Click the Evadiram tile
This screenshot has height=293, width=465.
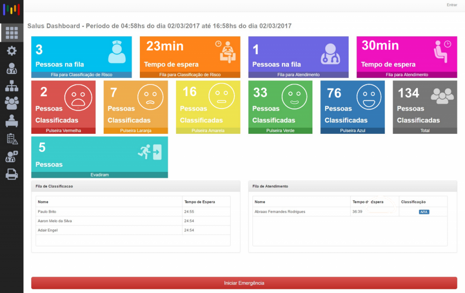click(99, 157)
